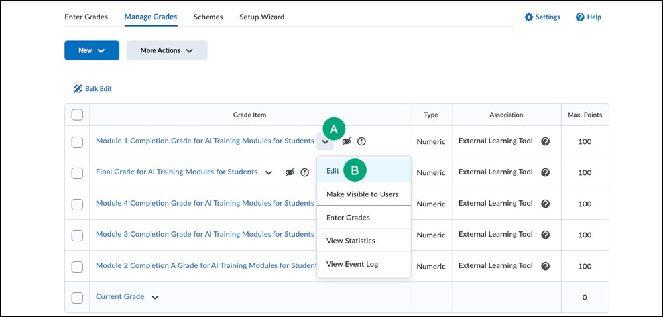The width and height of the screenshot is (663, 317).
Task: Click Max. Points value 0 for Current Grade
Action: 585,298
